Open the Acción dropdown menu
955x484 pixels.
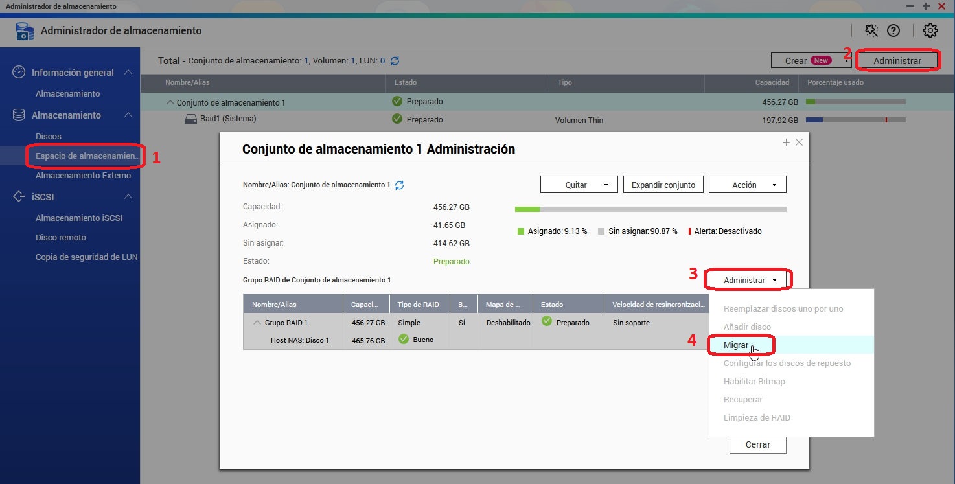(x=747, y=185)
